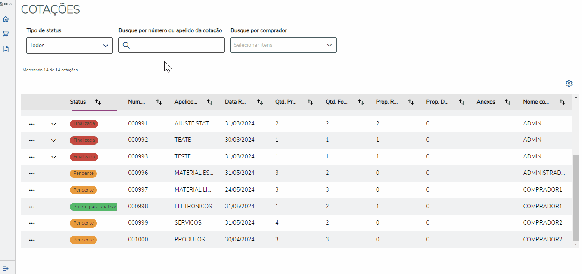Toggle sorting on the Data R... column
This screenshot has height=274, width=582.
(x=260, y=102)
